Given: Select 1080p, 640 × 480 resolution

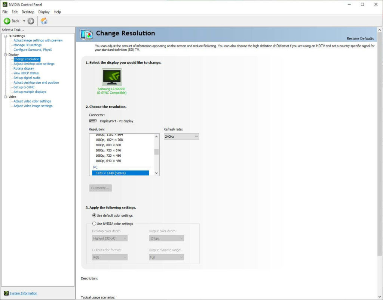Looking at the screenshot, I should tap(108, 161).
